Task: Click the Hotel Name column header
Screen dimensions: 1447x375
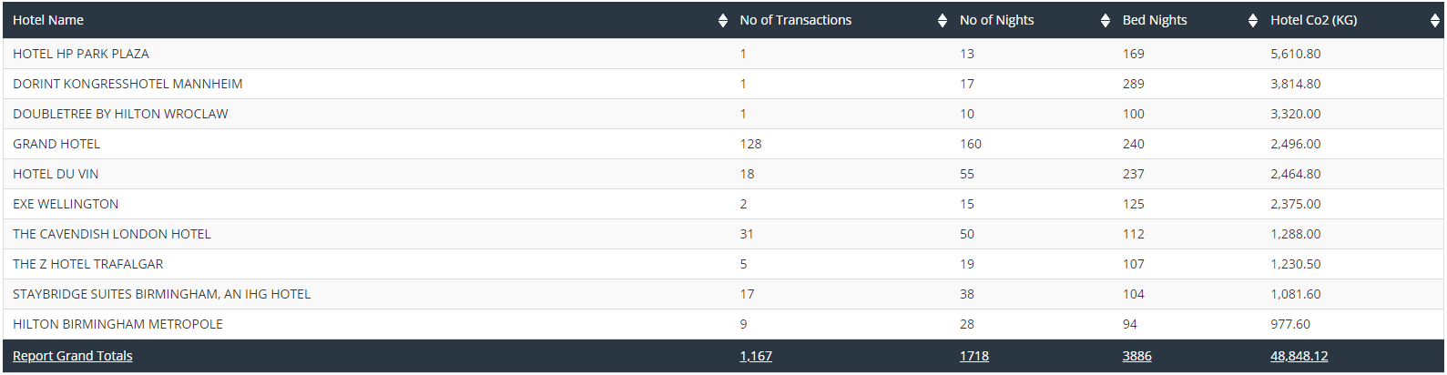Action: (48, 20)
